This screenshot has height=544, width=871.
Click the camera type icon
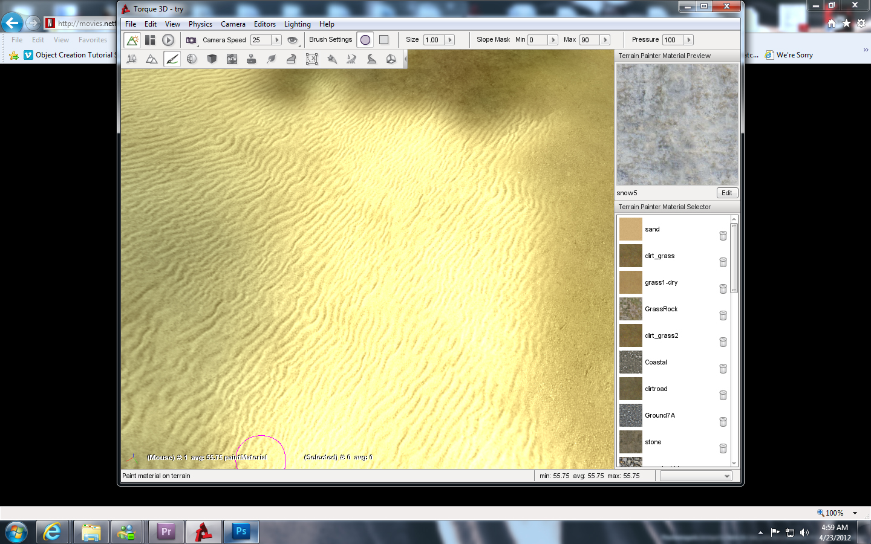pyautogui.click(x=191, y=40)
